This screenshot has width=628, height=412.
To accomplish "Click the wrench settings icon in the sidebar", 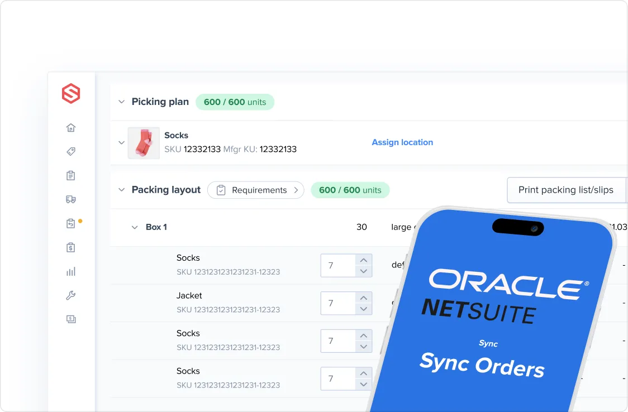I will pos(71,295).
